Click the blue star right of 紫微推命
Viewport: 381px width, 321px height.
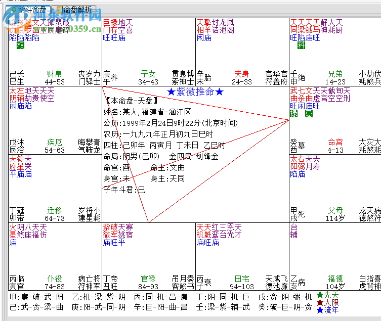[220, 92]
